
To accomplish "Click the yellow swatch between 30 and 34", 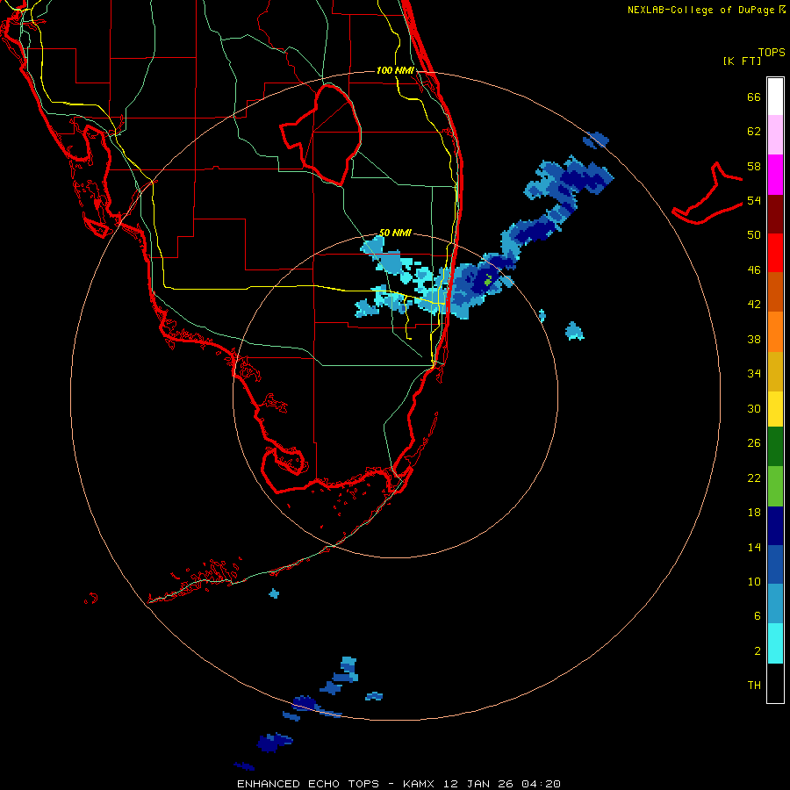I will click(775, 409).
